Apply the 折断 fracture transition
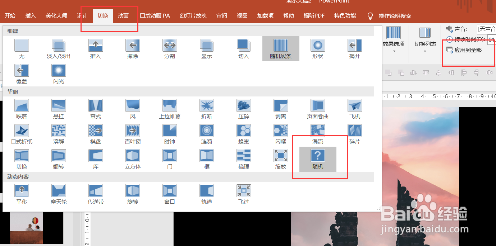The image size is (496, 246). [207, 109]
